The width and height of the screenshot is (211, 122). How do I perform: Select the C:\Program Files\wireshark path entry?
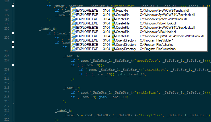(x=157, y=49)
